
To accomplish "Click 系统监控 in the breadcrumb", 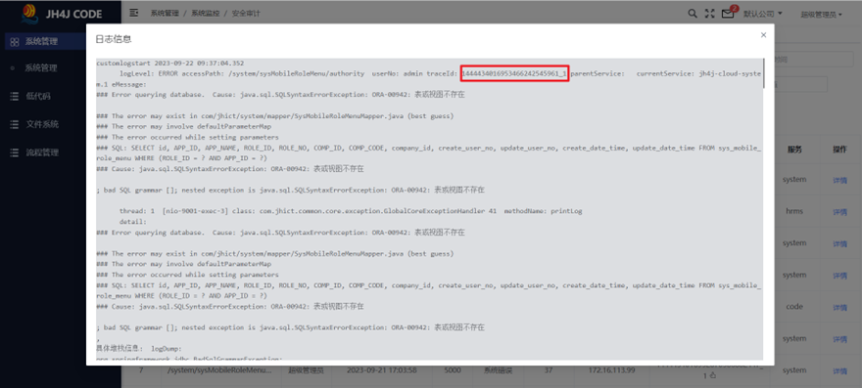I will coord(205,13).
